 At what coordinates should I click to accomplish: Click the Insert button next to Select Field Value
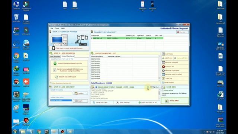(x=80, y=101)
